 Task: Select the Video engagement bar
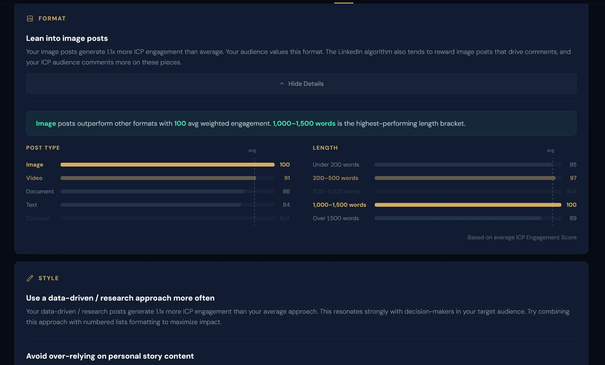[158, 178]
